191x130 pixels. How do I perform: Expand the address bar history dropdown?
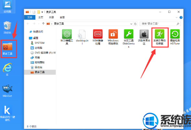coord(131,24)
